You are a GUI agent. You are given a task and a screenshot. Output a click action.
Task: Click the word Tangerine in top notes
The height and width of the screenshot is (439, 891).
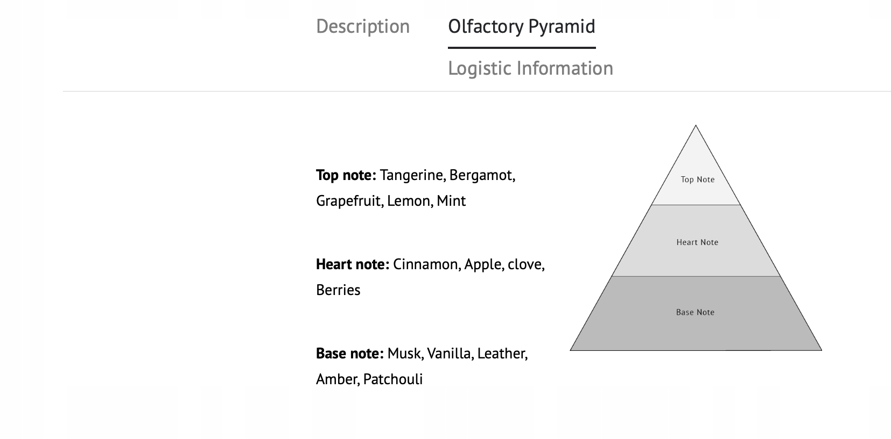pos(412,175)
